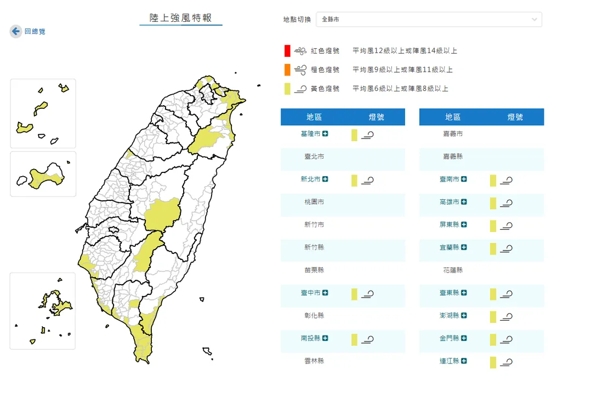The height and width of the screenshot is (394, 592).
Task: Click the 新竹縣 row text
Action: tap(314, 247)
